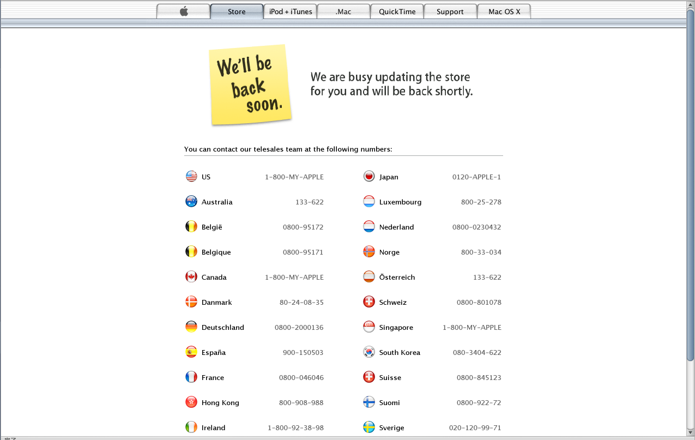Click the Canada flag icon
695x440 pixels.
pos(191,276)
